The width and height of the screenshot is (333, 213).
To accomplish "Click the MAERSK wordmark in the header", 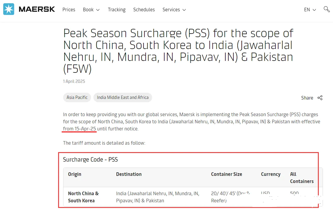I will point(37,10).
